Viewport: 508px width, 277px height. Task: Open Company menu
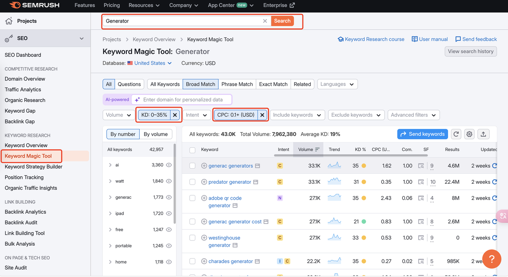[x=184, y=5]
